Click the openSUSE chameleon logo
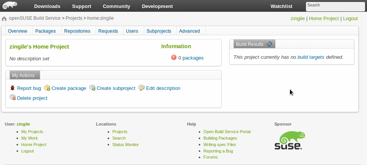367x165 pixels. click(10, 5)
